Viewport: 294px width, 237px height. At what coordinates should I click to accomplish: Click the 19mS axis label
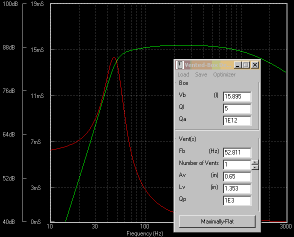point(37,4)
